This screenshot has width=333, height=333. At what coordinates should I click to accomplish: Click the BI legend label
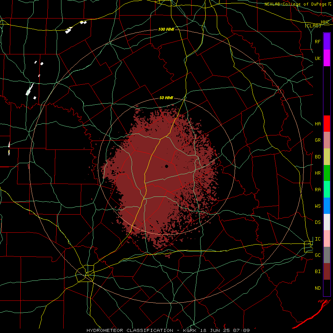318,272
